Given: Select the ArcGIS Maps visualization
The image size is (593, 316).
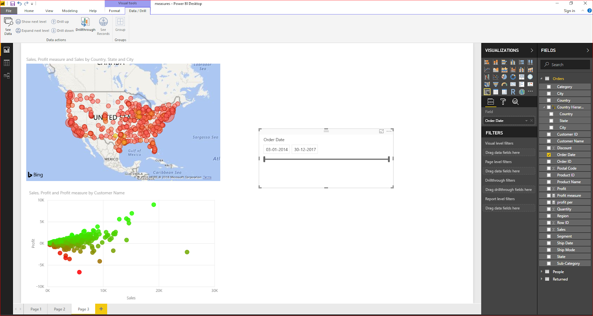Looking at the screenshot, I should pyautogui.click(x=522, y=92).
